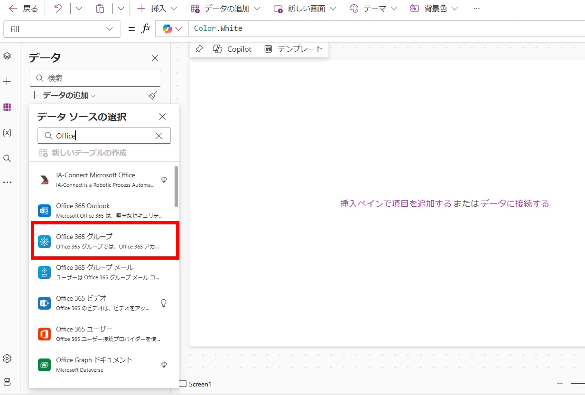Image resolution: width=585 pixels, height=395 pixels.
Task: Click the 挿入ペインで項目を追加する link
Action: pos(396,204)
